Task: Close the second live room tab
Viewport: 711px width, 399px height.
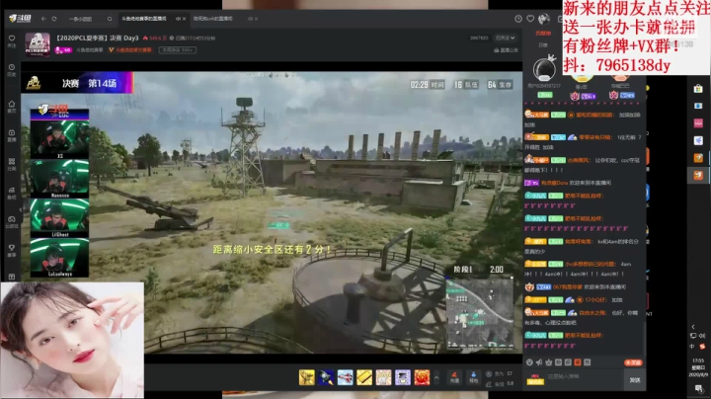Action: (256, 19)
